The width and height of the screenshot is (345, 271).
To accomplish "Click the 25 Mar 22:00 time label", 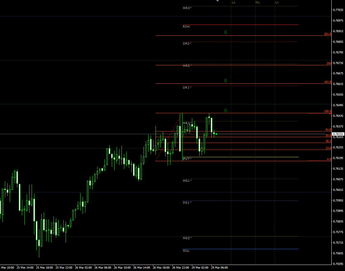I will 64,268.
